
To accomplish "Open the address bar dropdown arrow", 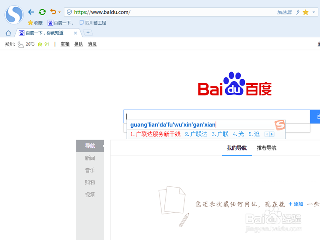I will (314, 12).
